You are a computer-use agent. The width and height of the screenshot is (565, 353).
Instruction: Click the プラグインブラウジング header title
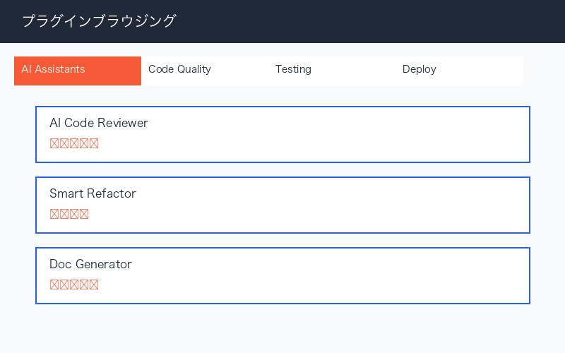coord(99,21)
